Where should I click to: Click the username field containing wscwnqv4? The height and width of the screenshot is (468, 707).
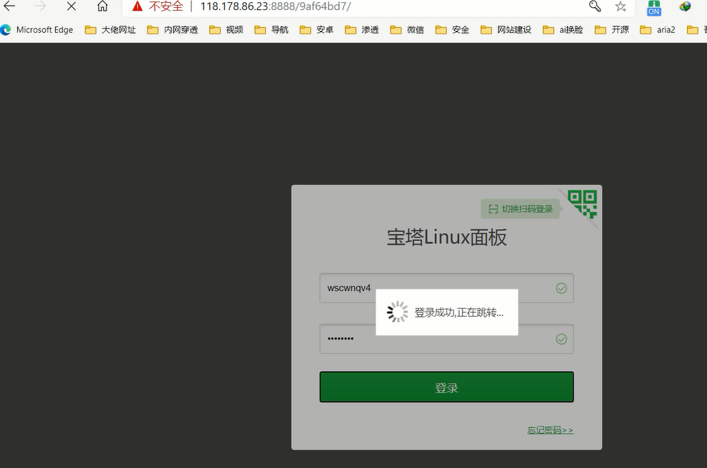click(x=446, y=288)
